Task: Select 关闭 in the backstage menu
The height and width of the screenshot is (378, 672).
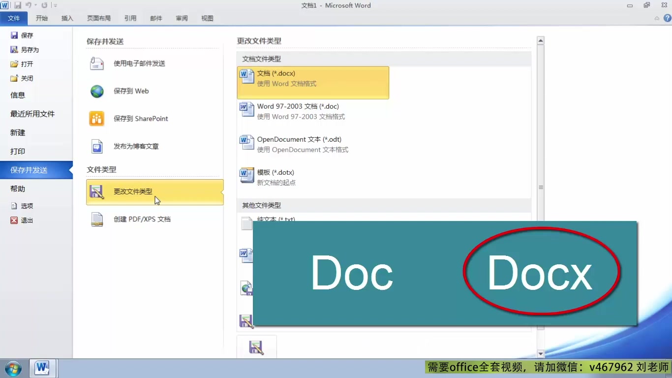Action: [x=22, y=78]
